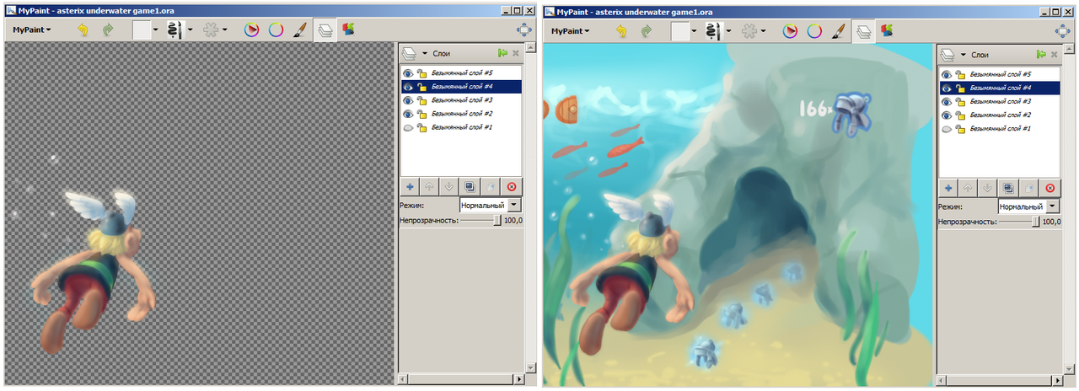This screenshot has height=391, width=1079.
Task: Open the Режим blend mode dropdown in left window
Action: pyautogui.click(x=491, y=205)
